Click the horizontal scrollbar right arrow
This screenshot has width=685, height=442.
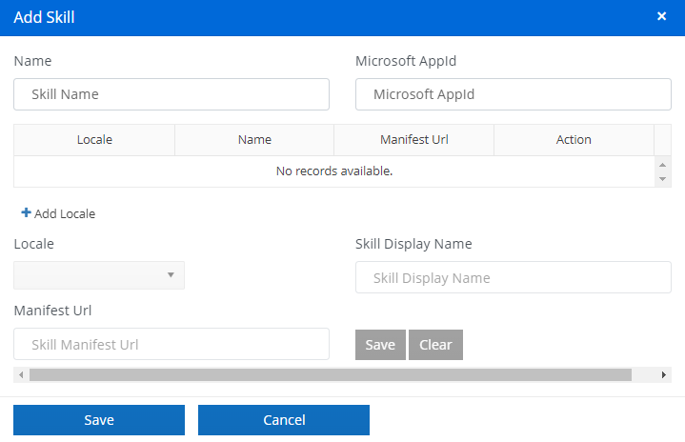point(664,375)
